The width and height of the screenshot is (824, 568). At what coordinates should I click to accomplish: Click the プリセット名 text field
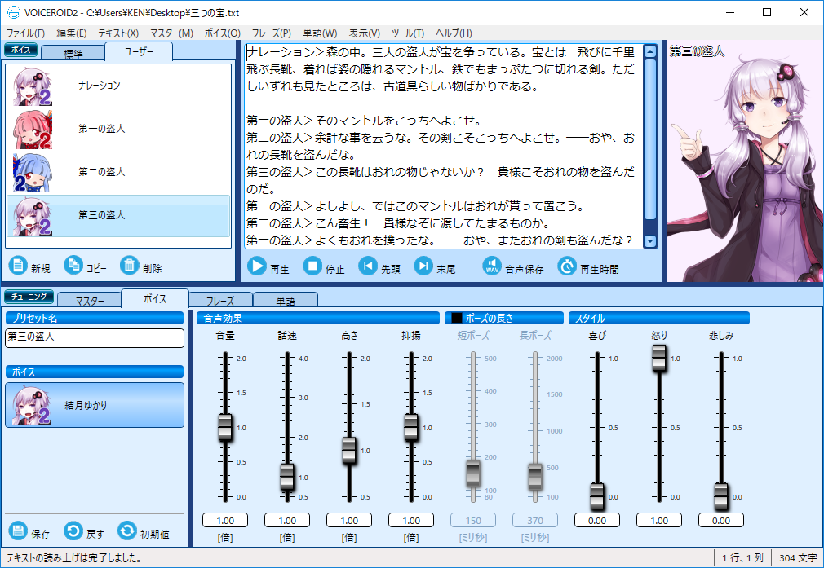[95, 337]
